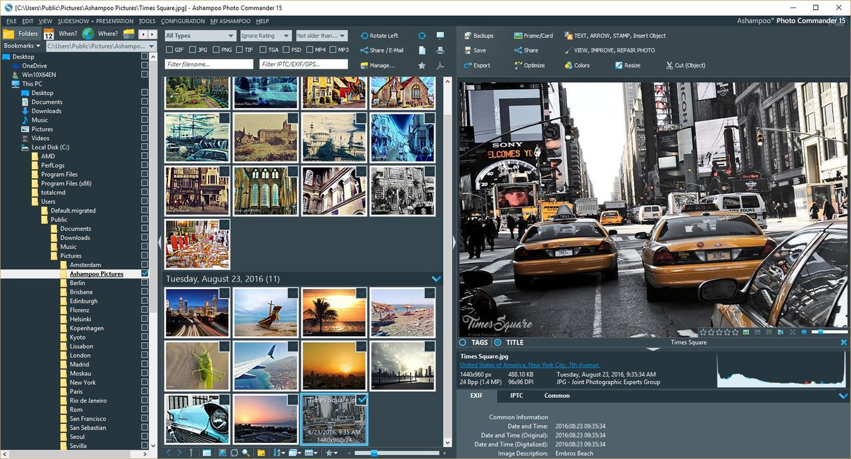Switch to the IPTC tab
Image resolution: width=851 pixels, height=459 pixels.
[x=516, y=396]
